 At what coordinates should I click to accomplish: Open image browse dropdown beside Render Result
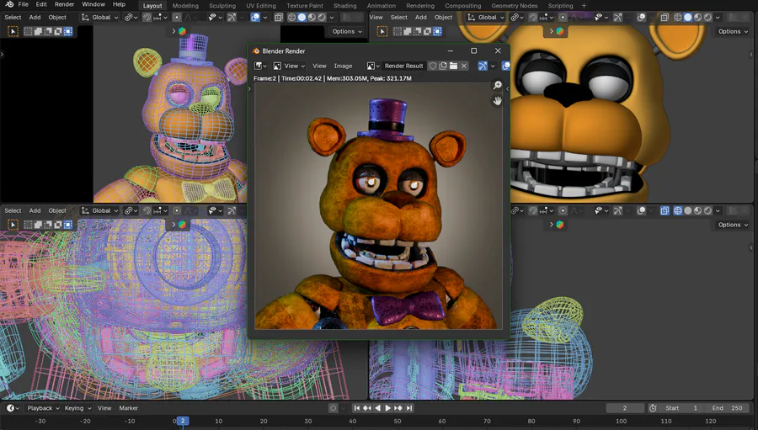tap(373, 66)
